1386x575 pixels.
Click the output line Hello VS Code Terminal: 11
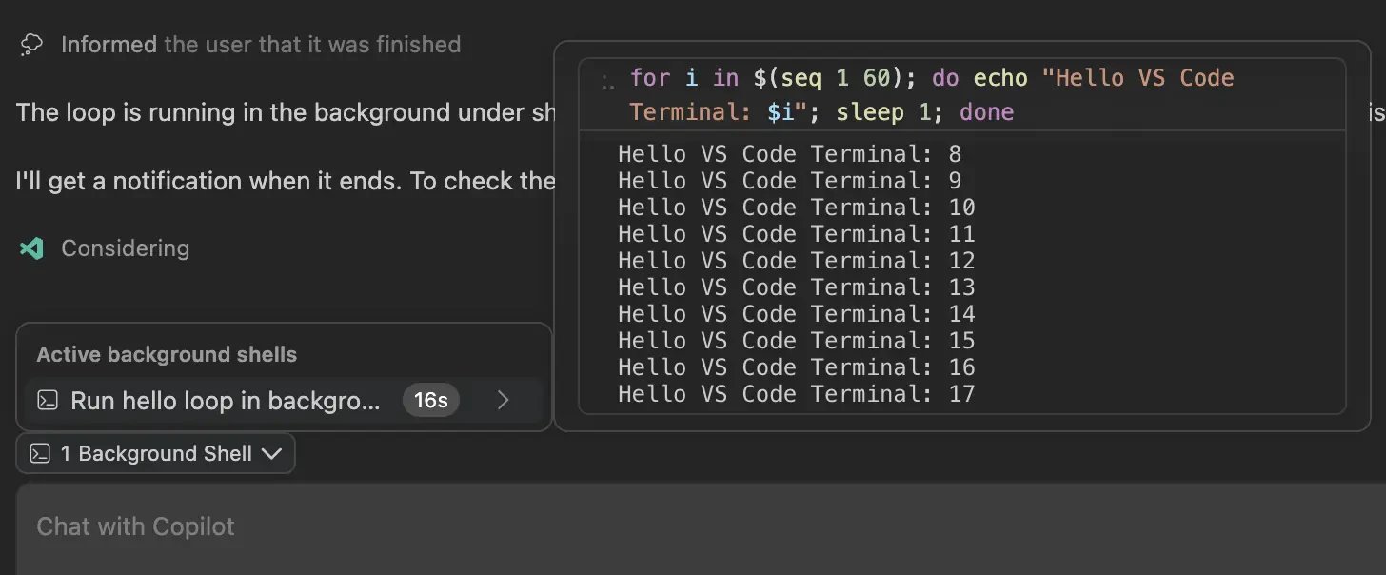tap(797, 234)
